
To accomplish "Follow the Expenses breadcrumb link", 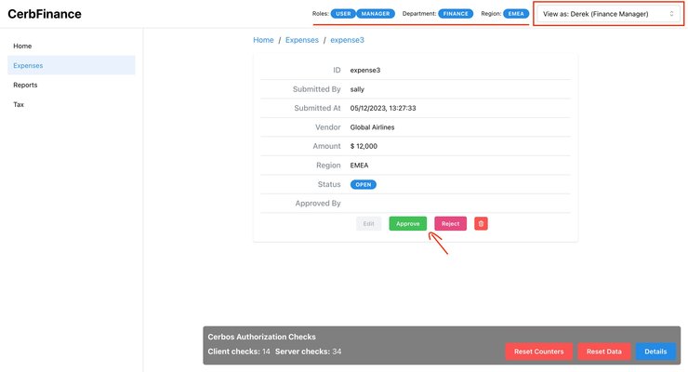I will pos(302,40).
